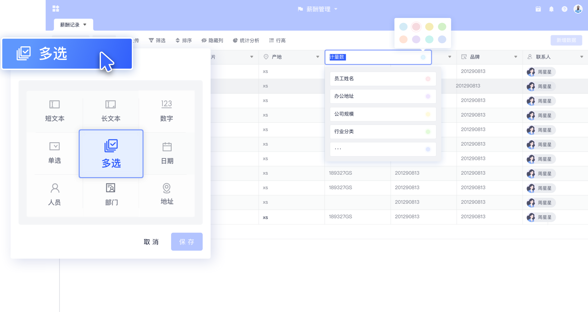Select the 长文本 field type
The width and height of the screenshot is (588, 312).
pyautogui.click(x=111, y=111)
